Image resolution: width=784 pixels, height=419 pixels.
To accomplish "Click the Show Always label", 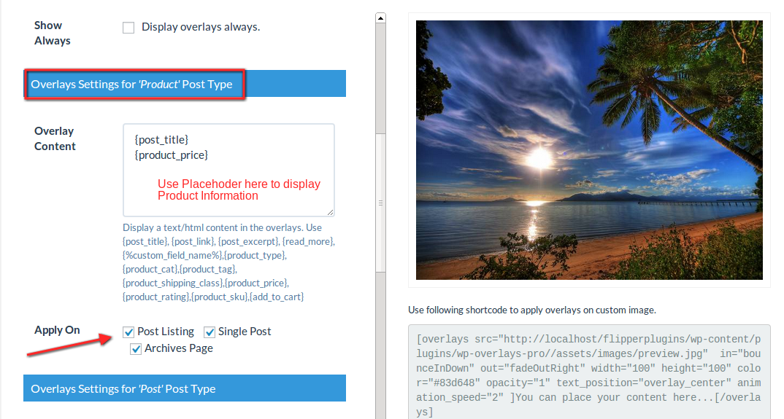I will pos(52,33).
